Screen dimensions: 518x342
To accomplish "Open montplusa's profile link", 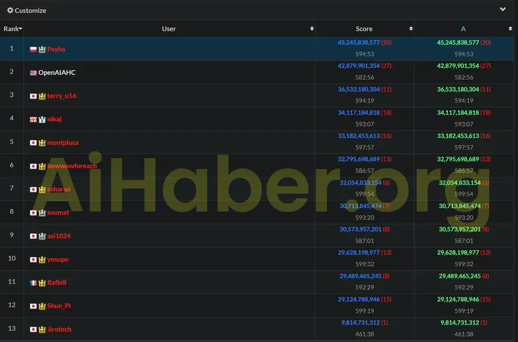I will click(63, 143).
